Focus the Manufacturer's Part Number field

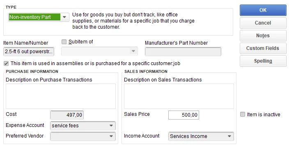[183, 52]
